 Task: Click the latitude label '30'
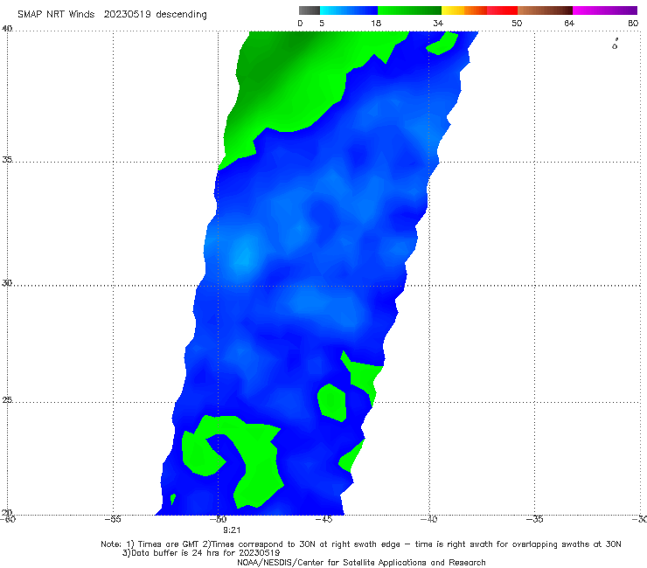coord(7,283)
